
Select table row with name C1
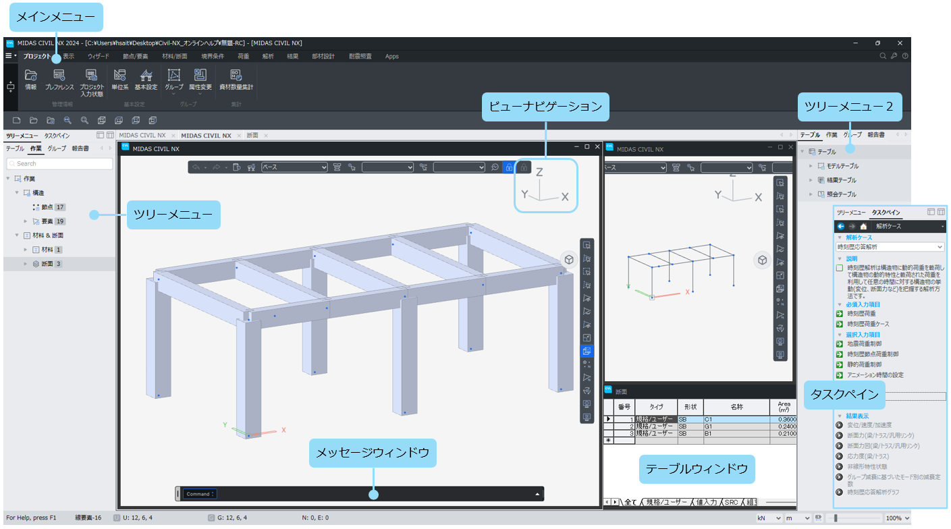[700, 420]
